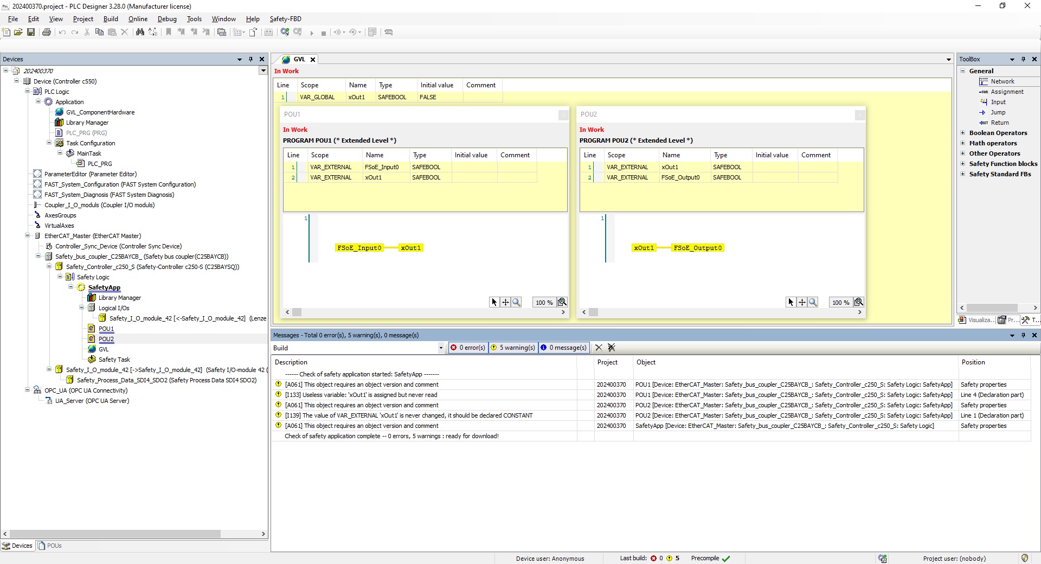The height and width of the screenshot is (564, 1041).
Task: Select the pan tool in POU2 editor
Action: 802,302
